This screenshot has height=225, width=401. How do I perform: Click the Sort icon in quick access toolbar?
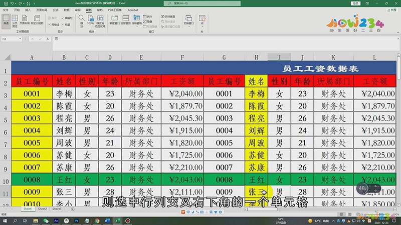(28, 3)
